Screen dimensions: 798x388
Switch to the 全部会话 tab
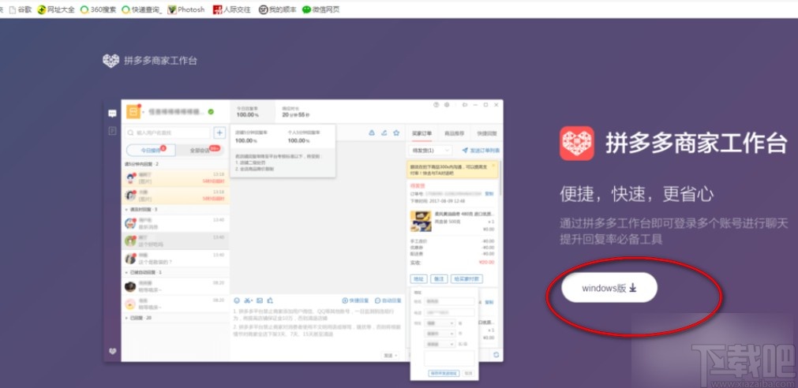pos(200,151)
